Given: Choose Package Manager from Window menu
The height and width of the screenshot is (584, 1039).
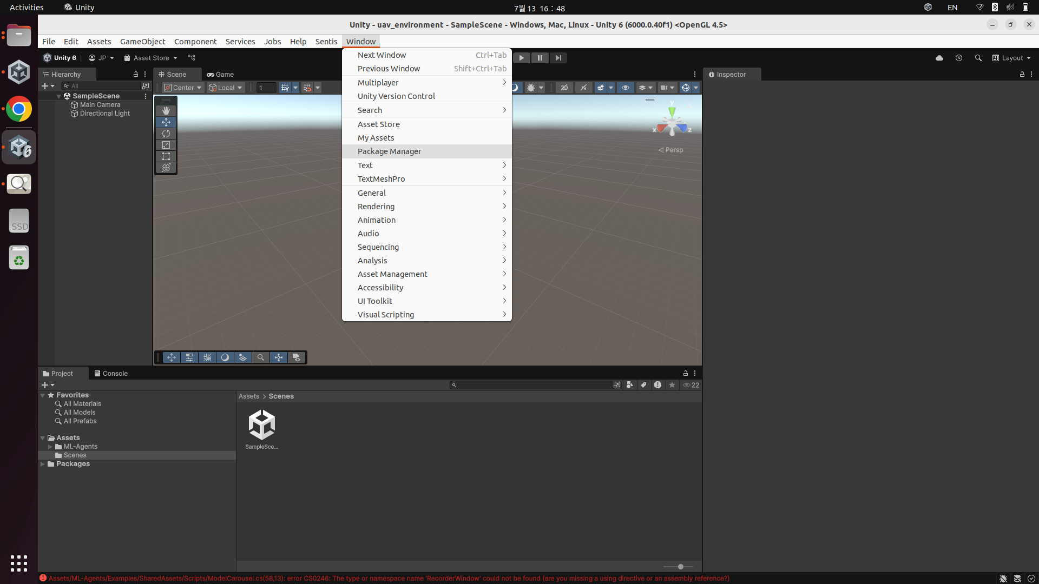Looking at the screenshot, I should (389, 151).
